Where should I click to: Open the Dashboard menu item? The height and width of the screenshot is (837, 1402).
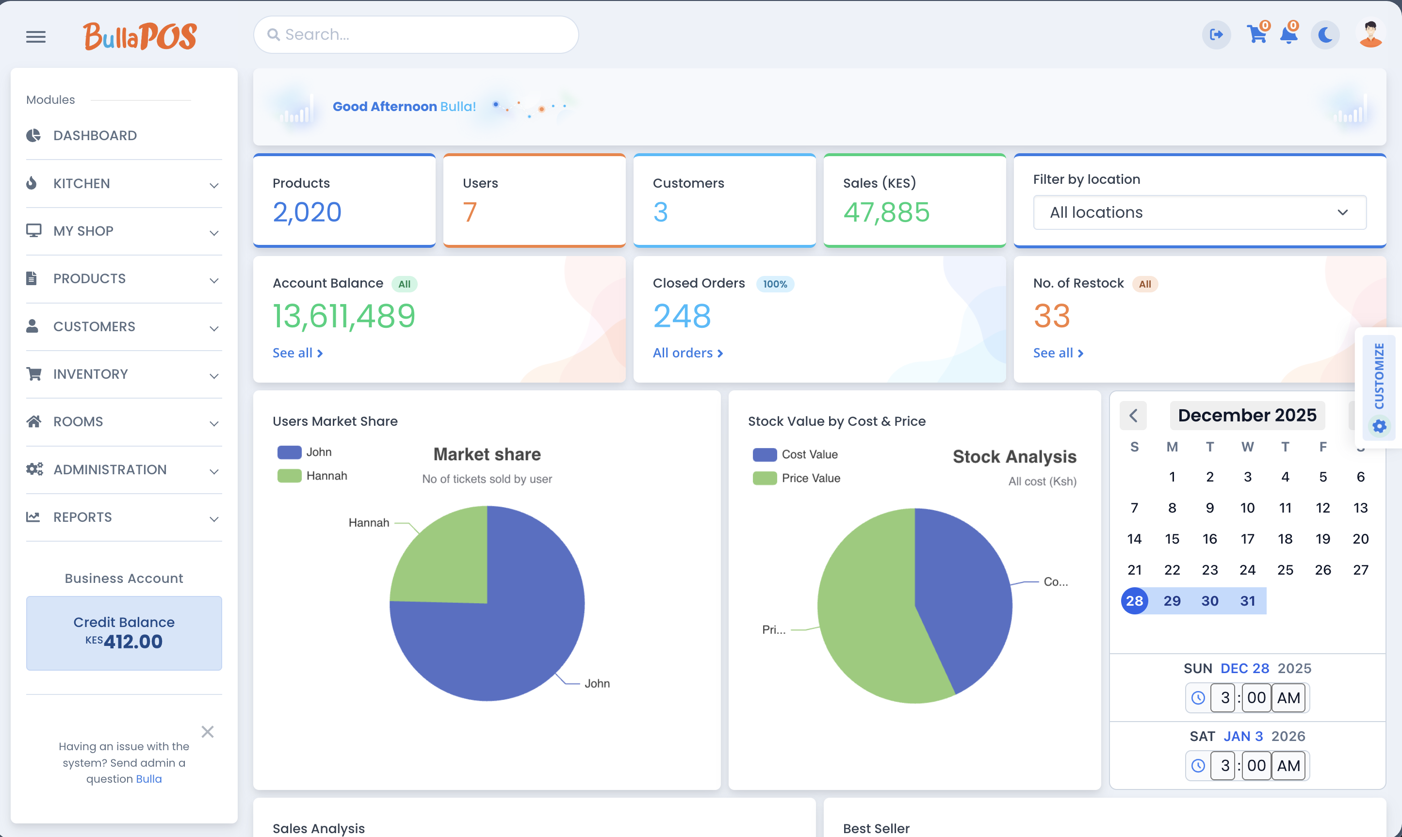click(x=95, y=135)
